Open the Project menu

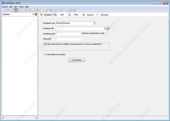tap(5, 7)
